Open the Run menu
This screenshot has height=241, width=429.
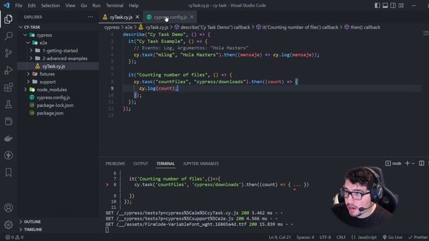(x=97, y=5)
